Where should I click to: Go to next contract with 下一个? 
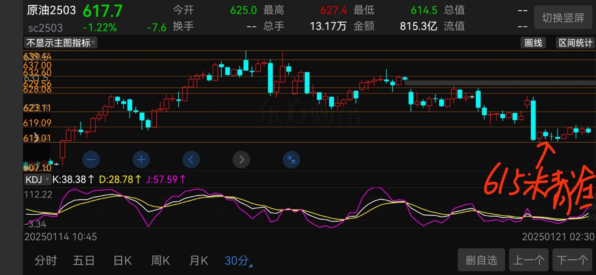click(x=572, y=260)
